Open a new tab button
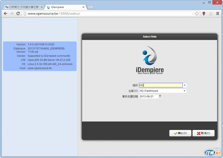Viewport: 223px width, 158px height. coord(90,7)
